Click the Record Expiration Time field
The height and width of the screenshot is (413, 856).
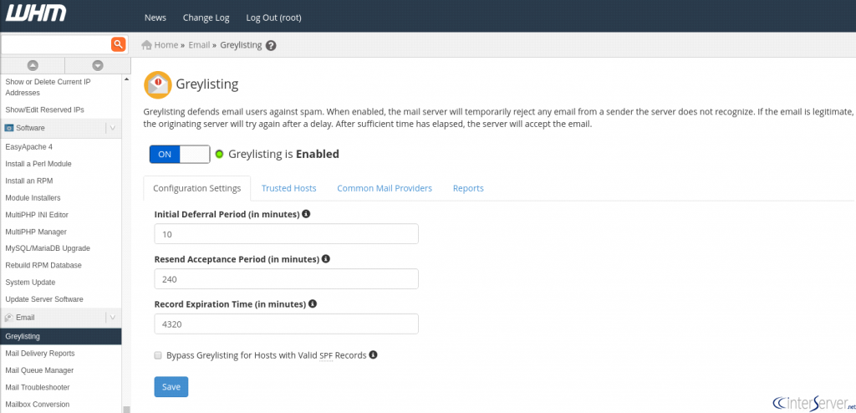point(286,324)
